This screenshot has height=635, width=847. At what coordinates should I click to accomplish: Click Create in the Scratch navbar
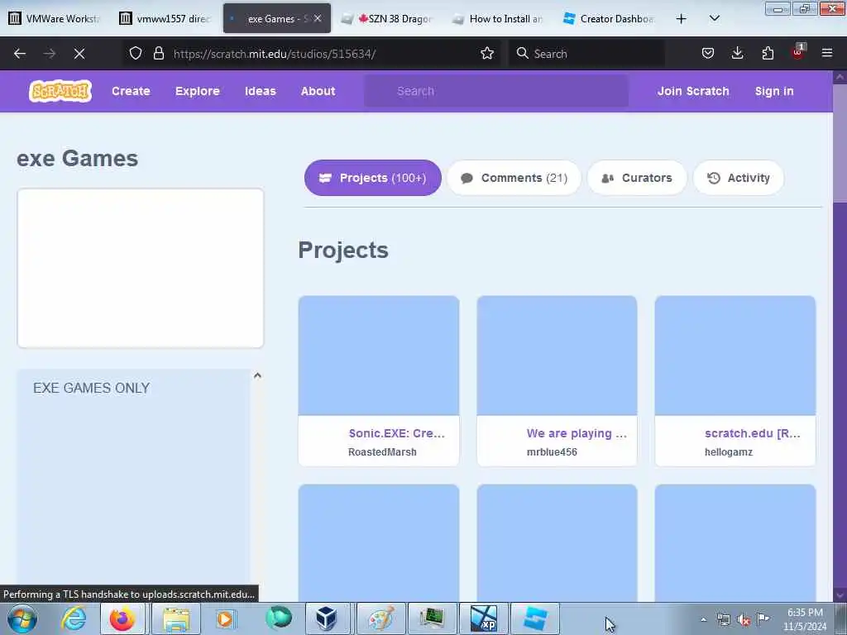131,91
